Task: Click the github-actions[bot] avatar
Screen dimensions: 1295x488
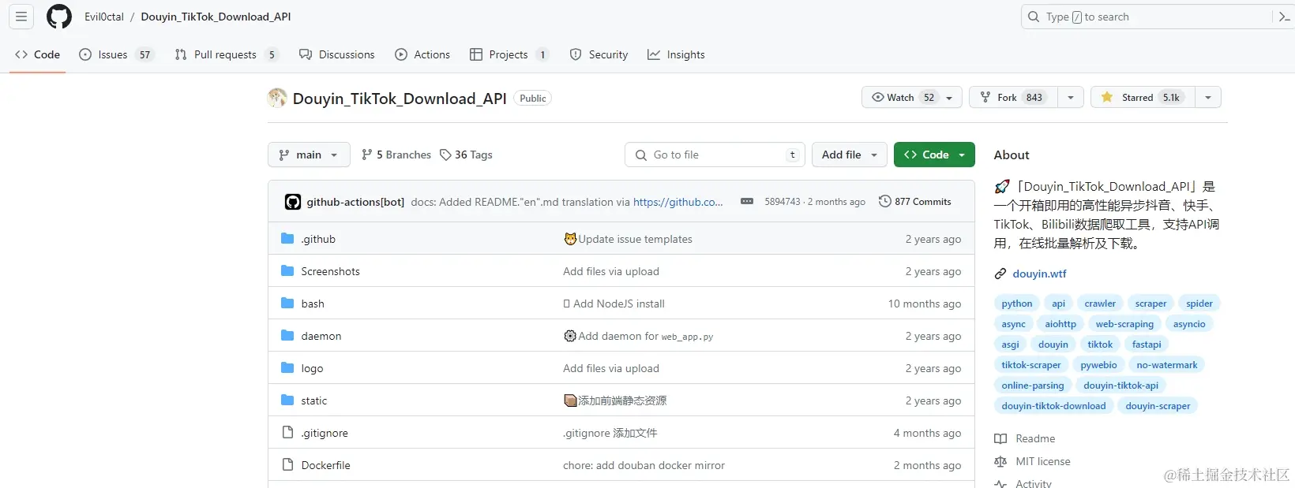Action: tap(293, 202)
